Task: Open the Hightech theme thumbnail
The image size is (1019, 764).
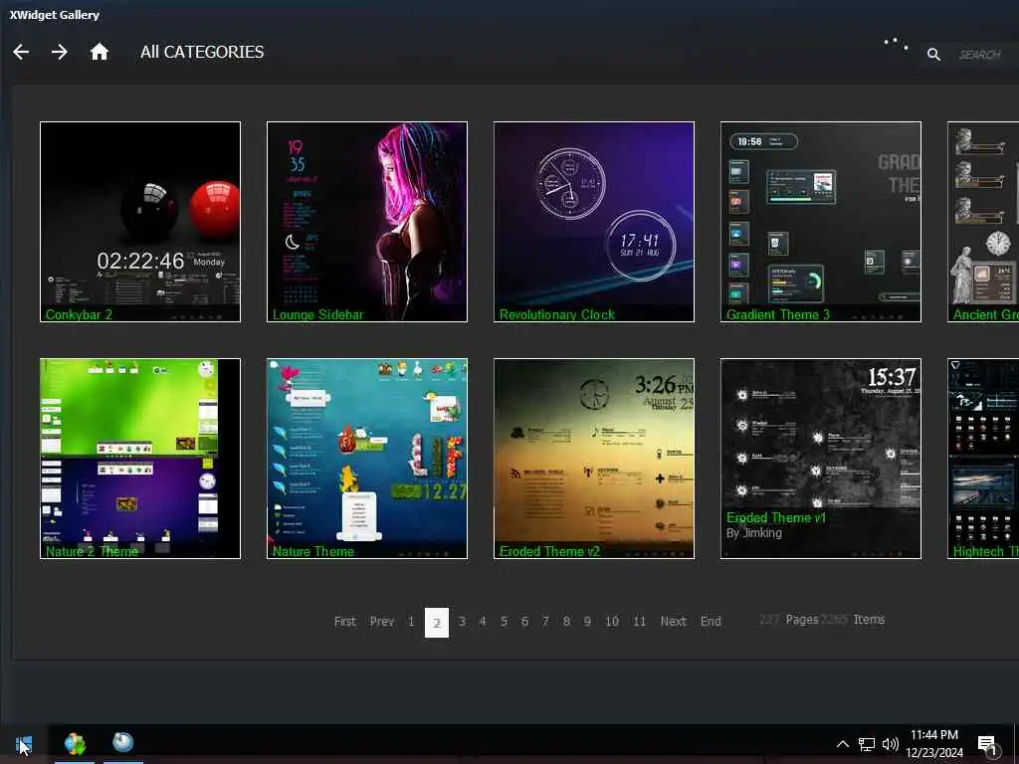Action: pos(983,459)
